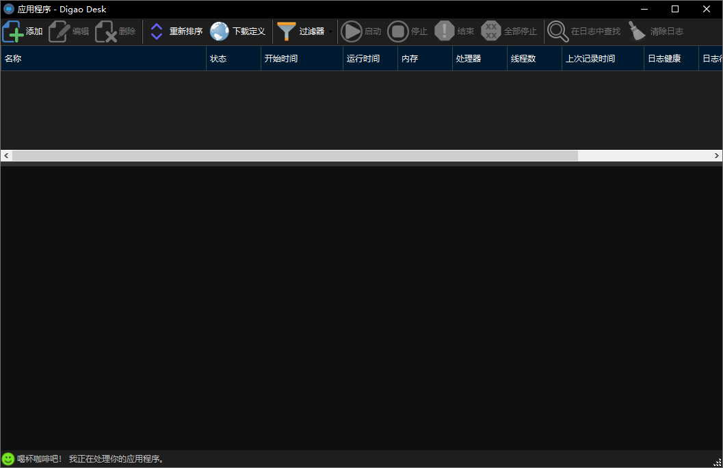Select the 编辑 edit pencil icon
723x468 pixels.
click(x=59, y=31)
